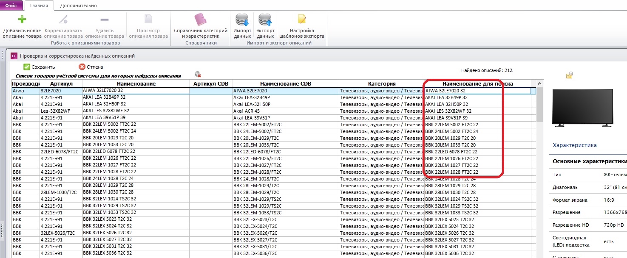Select CDB name cell BBK 20LEM-1033/T2C
Image resolution: width=627 pixels, height=258 pixels.
[x=286, y=145]
